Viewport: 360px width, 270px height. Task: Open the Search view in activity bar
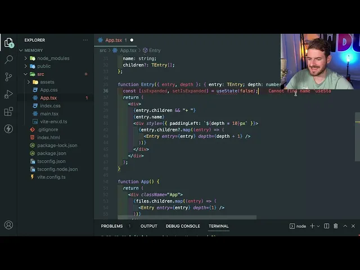pos(8,60)
